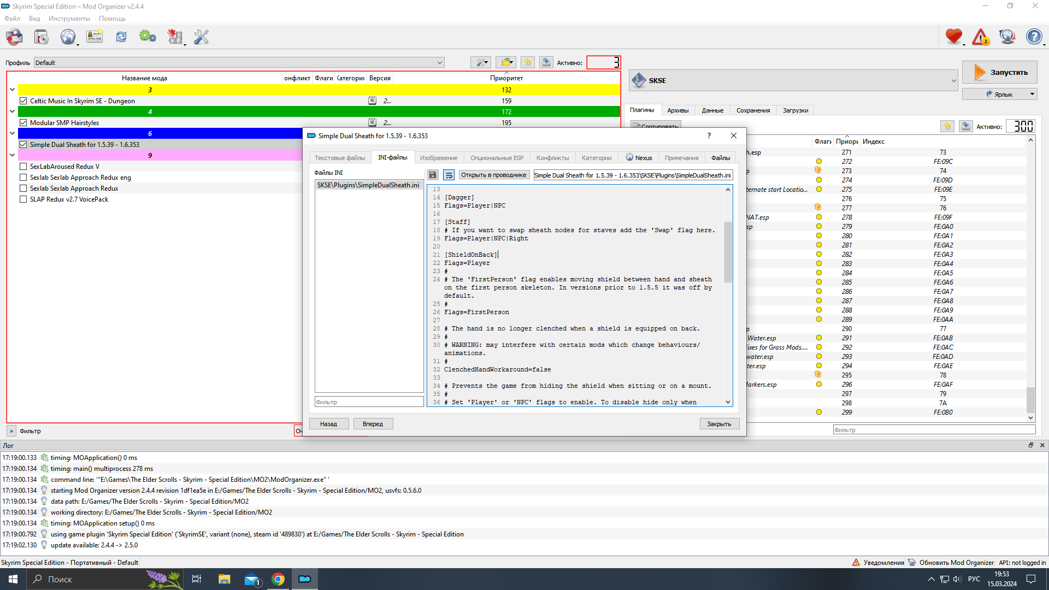Enable SexLabAroused Redux V mod checkbox

pyautogui.click(x=23, y=167)
